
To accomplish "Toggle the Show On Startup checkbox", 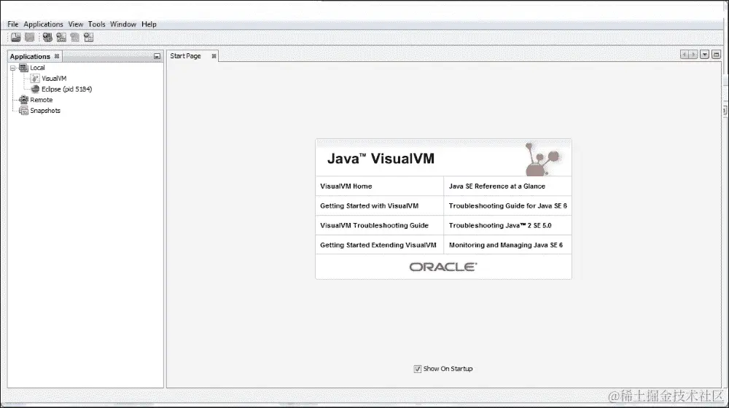I will point(418,369).
